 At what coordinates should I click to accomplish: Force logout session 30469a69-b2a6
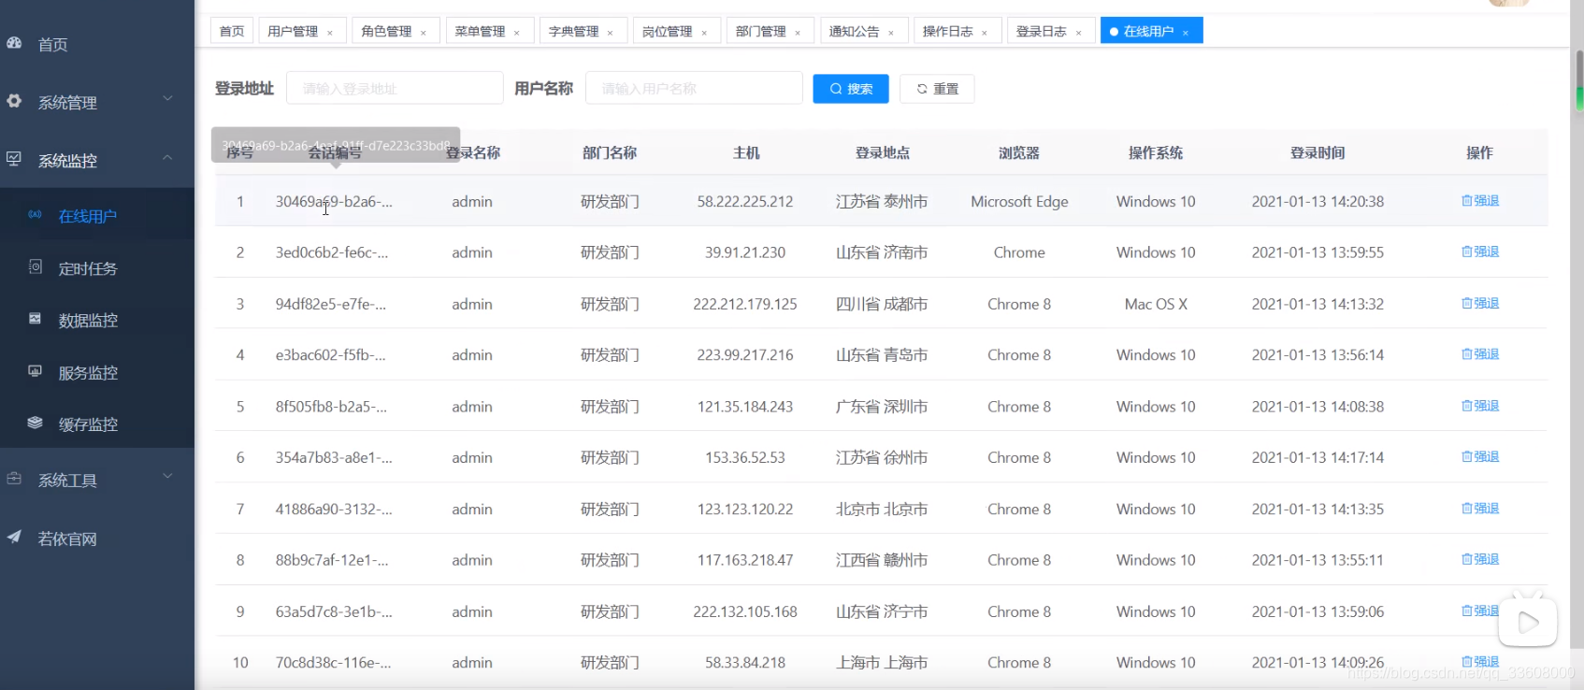[x=1480, y=201]
